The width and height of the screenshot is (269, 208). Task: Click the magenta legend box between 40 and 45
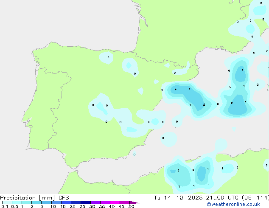(115, 202)
